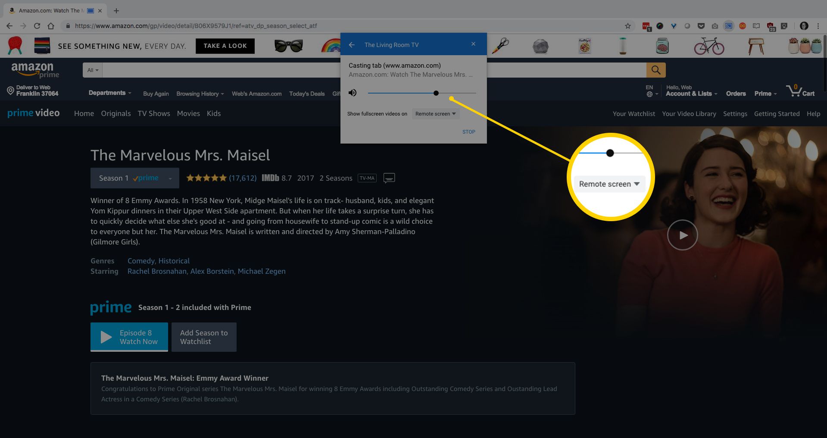Click the address bar URL
Viewport: 827px width, 438px height.
196,26
